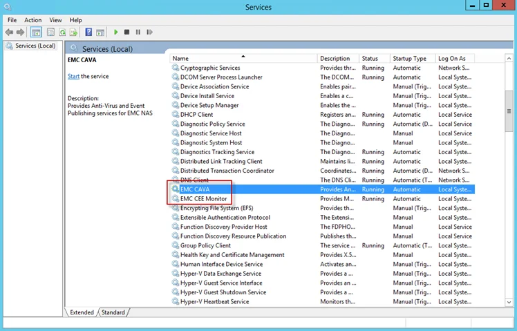Click the Back arrow in toolbar
The height and width of the screenshot is (331, 517).
(x=9, y=32)
